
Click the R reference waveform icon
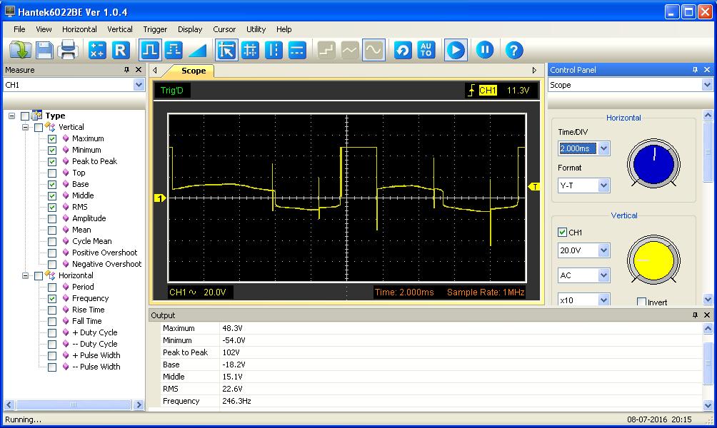click(121, 50)
